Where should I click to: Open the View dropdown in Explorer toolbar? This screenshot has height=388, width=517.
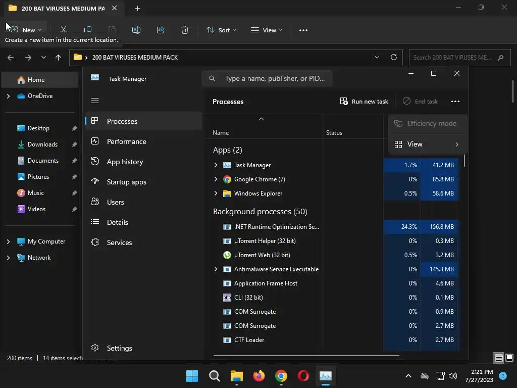[267, 30]
